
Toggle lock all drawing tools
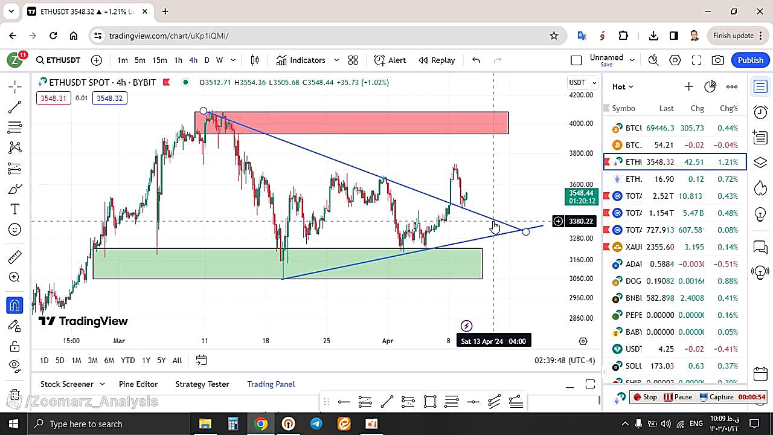pos(15,346)
